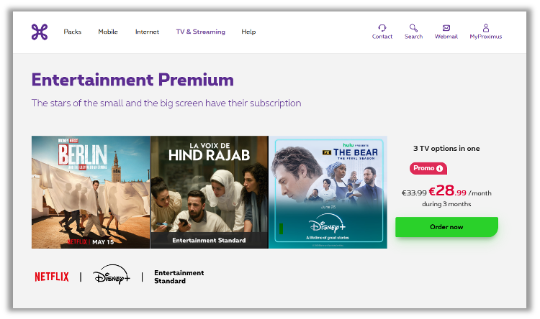540x319 pixels.
Task: Click the €28.99 promo price
Action: (447, 191)
